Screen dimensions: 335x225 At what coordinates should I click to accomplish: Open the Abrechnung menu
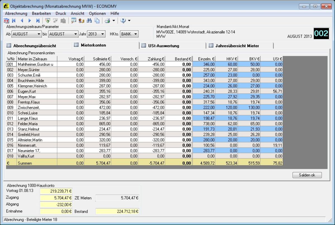coord(16,13)
